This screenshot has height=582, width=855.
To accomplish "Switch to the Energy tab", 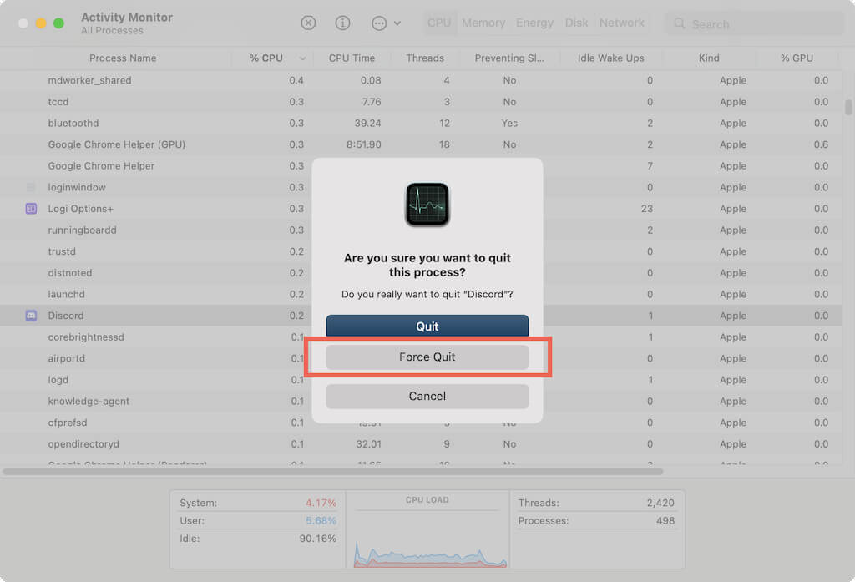I will [x=534, y=23].
